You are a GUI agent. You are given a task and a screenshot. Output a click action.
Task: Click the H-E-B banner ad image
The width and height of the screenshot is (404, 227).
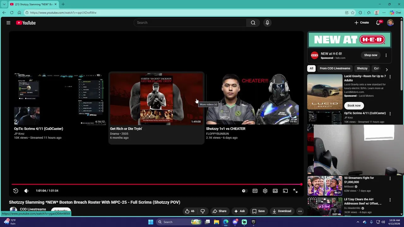click(349, 40)
